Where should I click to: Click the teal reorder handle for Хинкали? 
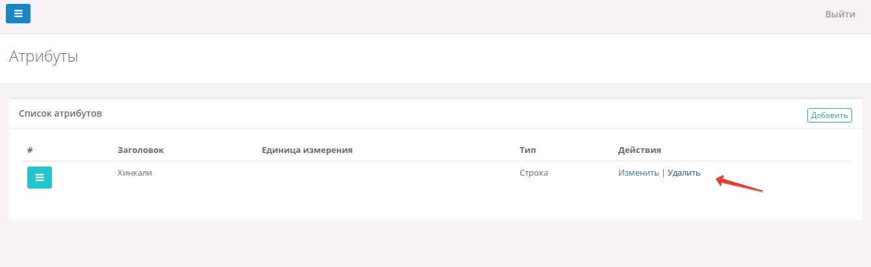(40, 178)
